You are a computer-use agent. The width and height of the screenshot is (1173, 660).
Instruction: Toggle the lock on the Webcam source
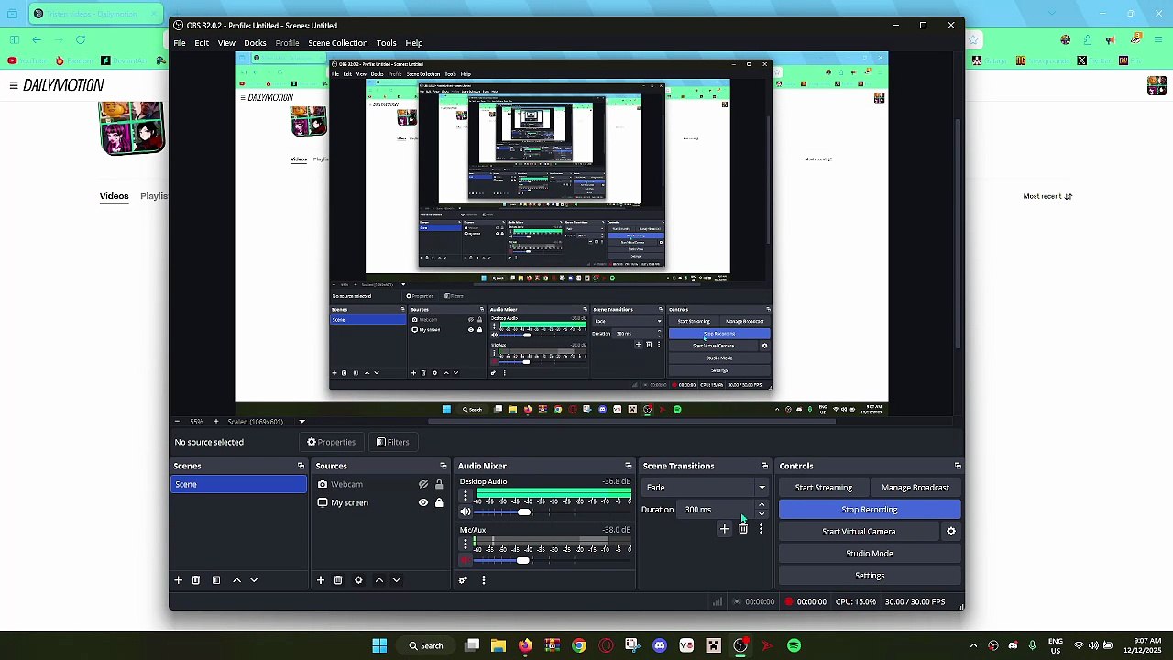[439, 484]
